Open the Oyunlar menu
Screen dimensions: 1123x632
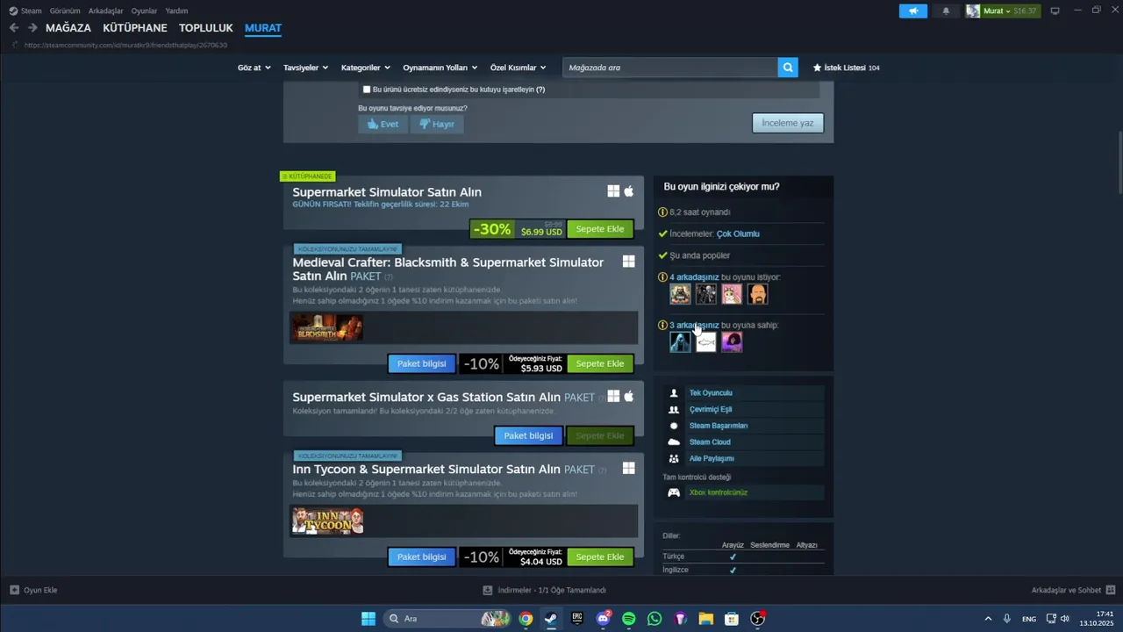tap(144, 11)
